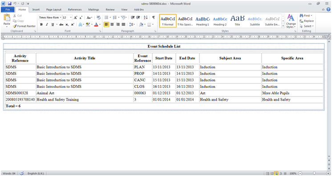Click the Save icon in quick access toolbar
Screen dimensions: 332x176
[x=9, y=4]
